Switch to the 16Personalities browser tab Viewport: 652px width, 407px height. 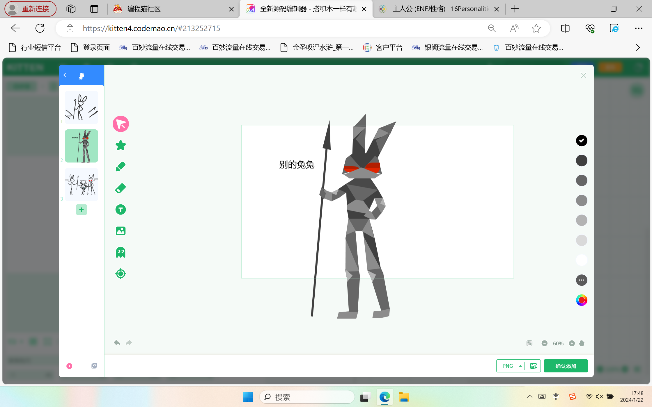click(x=439, y=9)
